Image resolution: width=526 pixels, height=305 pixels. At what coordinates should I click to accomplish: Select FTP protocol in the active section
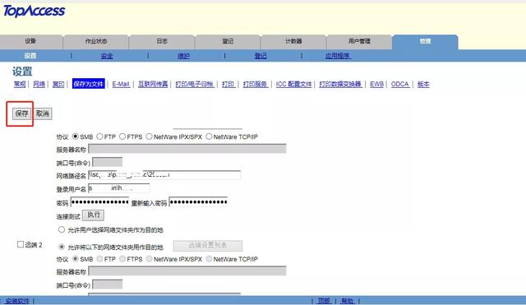pyautogui.click(x=99, y=136)
